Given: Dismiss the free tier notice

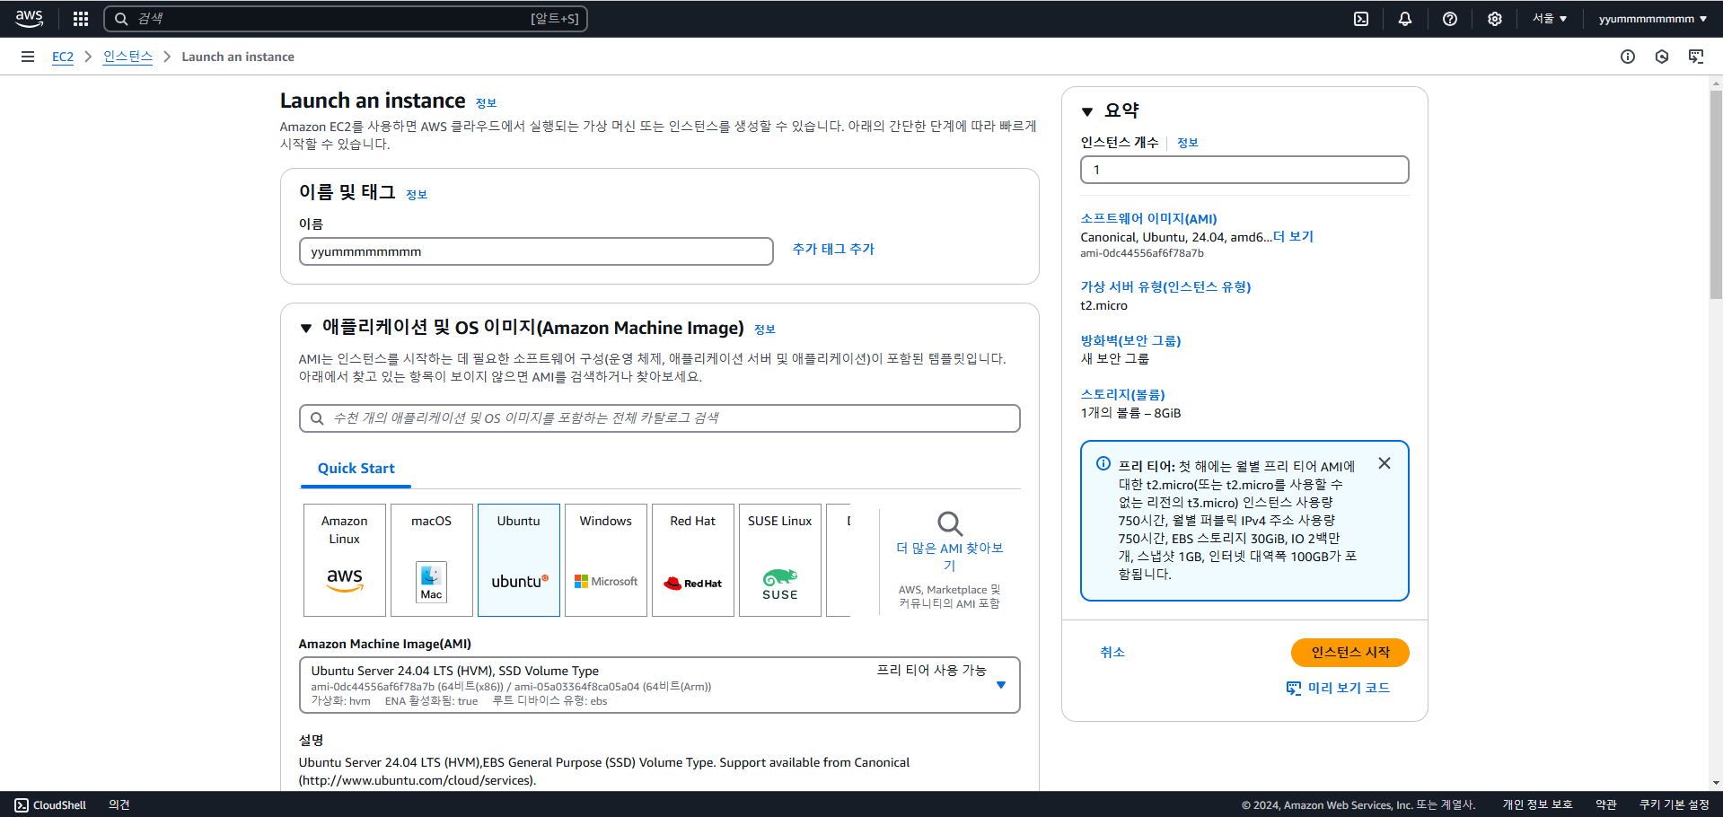Looking at the screenshot, I should pyautogui.click(x=1385, y=463).
